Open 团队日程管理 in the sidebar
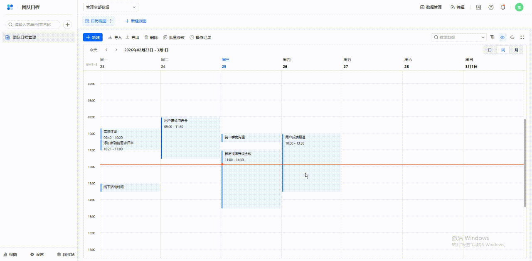This screenshot has width=532, height=261. (24, 37)
